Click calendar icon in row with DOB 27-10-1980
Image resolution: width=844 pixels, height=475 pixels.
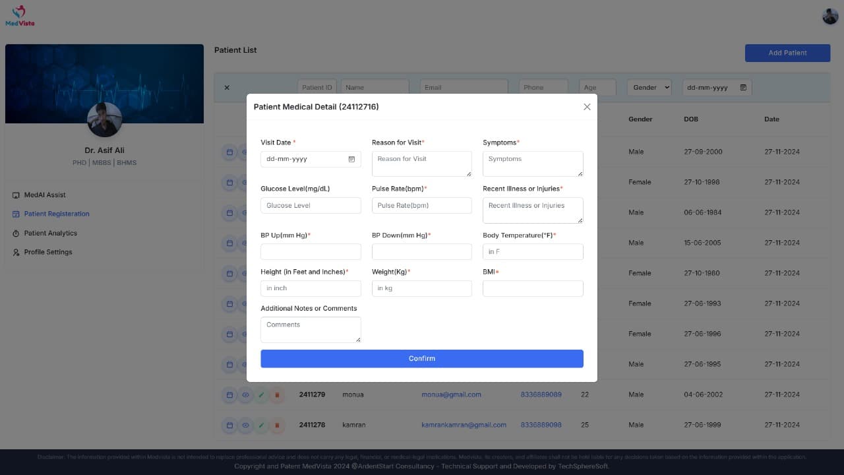(x=229, y=273)
